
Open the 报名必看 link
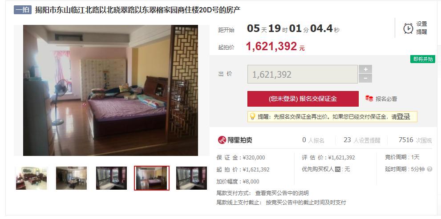click(x=386, y=99)
